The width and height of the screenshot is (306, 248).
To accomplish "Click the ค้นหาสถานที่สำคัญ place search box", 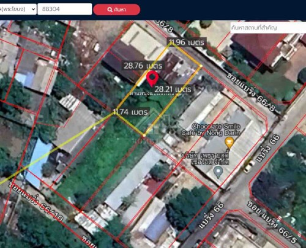I will (x=268, y=28).
